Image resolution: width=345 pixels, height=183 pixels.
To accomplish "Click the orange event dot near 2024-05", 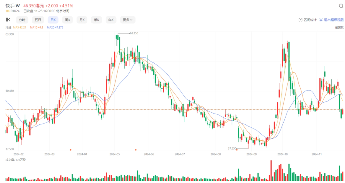I will point(136,150).
